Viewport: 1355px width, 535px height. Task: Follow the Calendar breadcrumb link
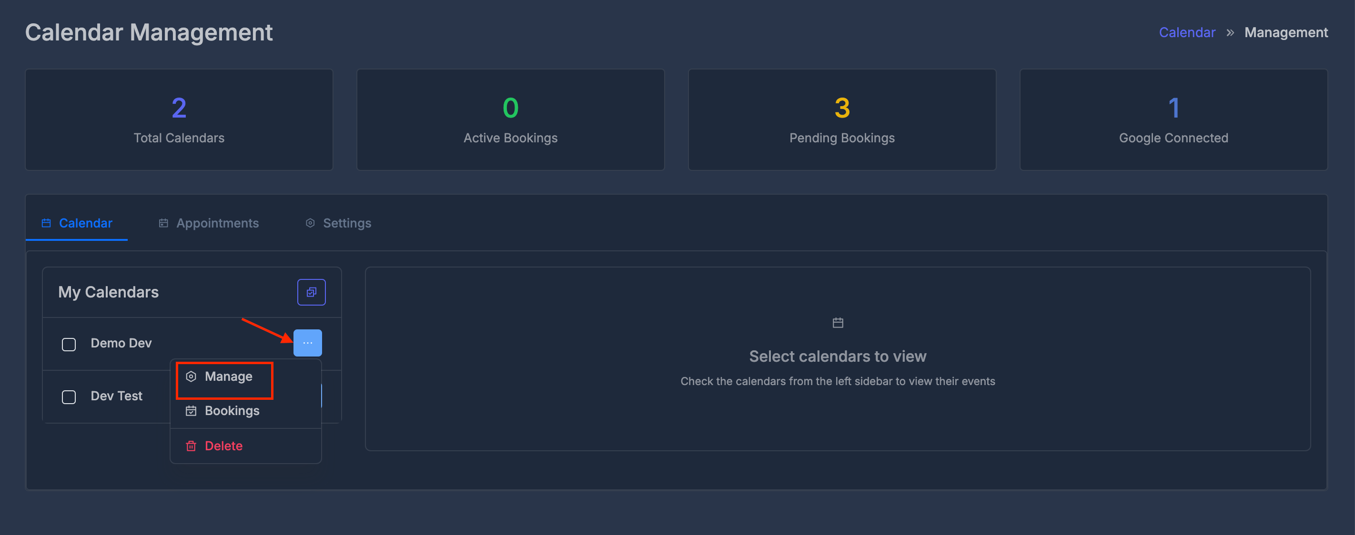[x=1187, y=32]
